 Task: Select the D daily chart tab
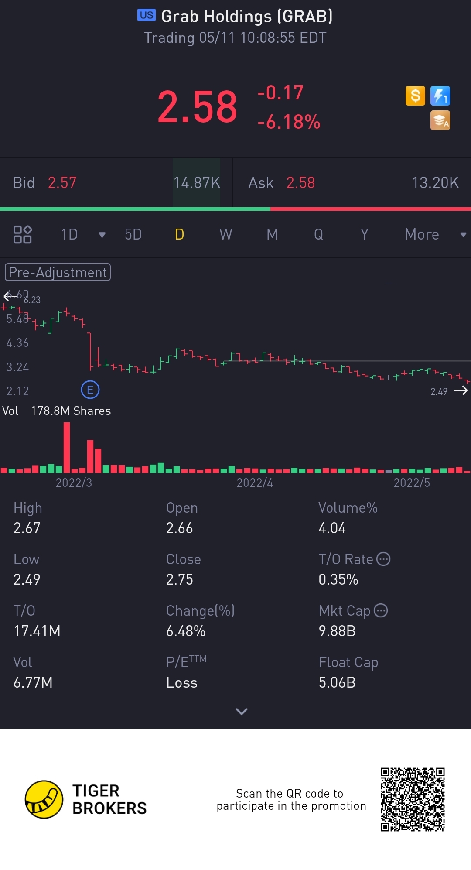(179, 234)
